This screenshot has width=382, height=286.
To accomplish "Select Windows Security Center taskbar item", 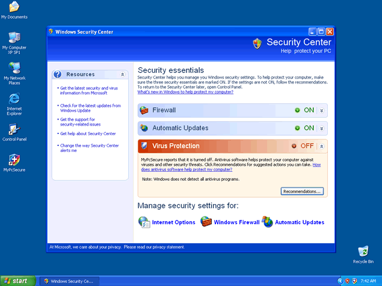I will [68, 281].
